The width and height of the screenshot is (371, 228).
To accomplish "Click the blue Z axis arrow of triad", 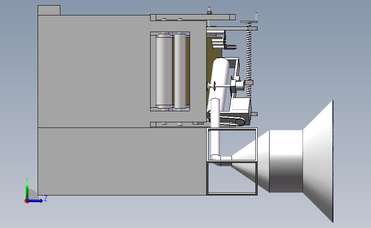I will click(36, 201).
